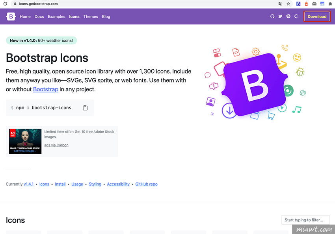Viewport: 335px width, 234px height.
Task: Open the blue chart browser extension
Action: pyautogui.click(x=322, y=4)
